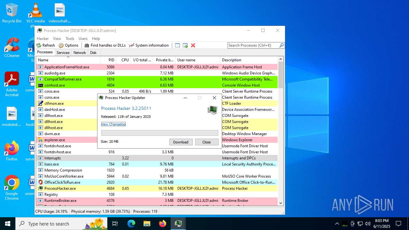The image size is (409, 230).
Task: Switch to the Disk tab
Action: pyautogui.click(x=93, y=53)
